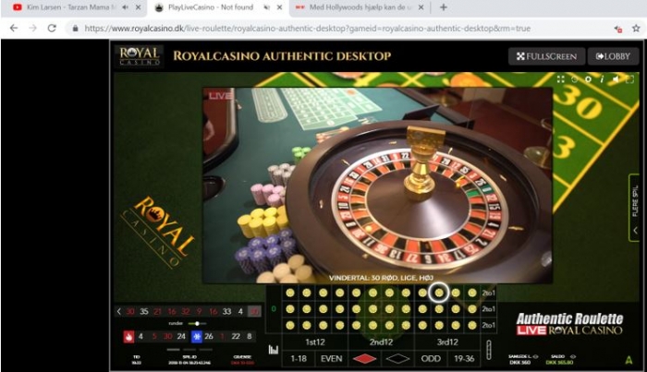Toggle saldo balance visibility eye

(x=573, y=356)
